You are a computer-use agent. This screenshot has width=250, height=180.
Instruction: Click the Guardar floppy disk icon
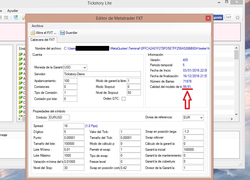click(62, 33)
